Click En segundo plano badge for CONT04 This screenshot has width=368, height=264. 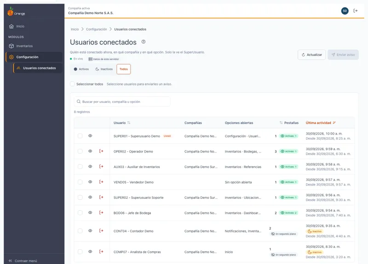pyautogui.click(x=283, y=234)
